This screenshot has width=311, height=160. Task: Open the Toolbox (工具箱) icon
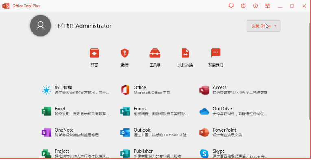tap(155, 53)
